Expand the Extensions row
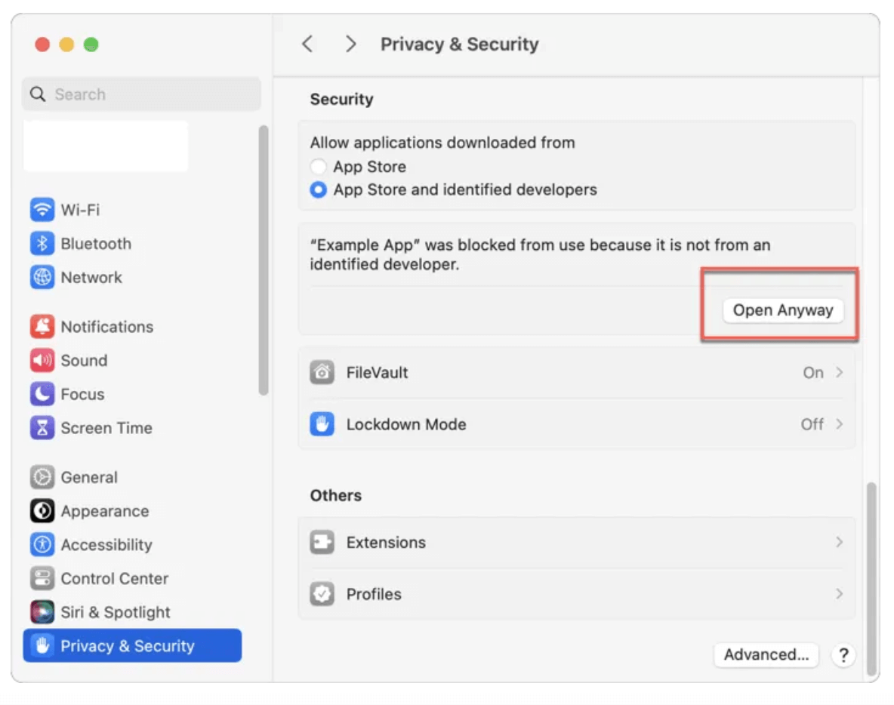The height and width of the screenshot is (705, 894). point(839,543)
